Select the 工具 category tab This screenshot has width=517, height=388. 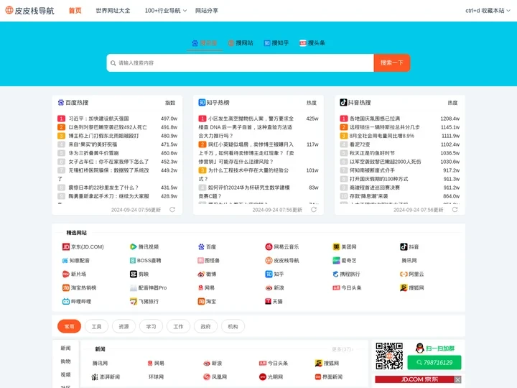tap(96, 327)
